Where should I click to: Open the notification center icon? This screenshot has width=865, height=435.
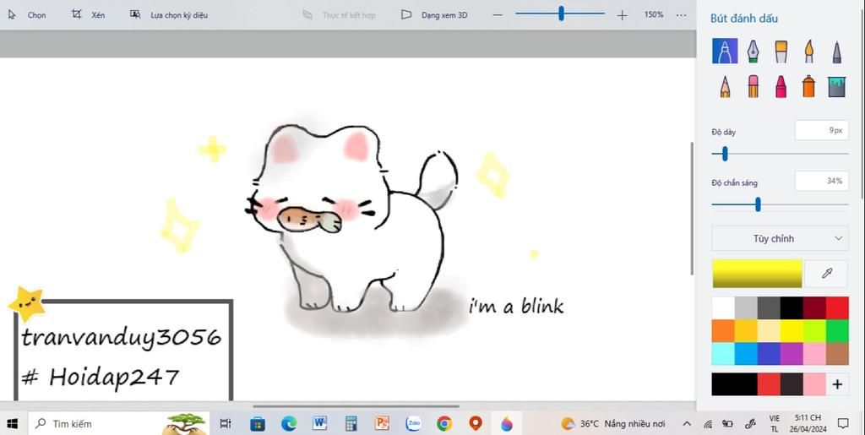pos(843,423)
